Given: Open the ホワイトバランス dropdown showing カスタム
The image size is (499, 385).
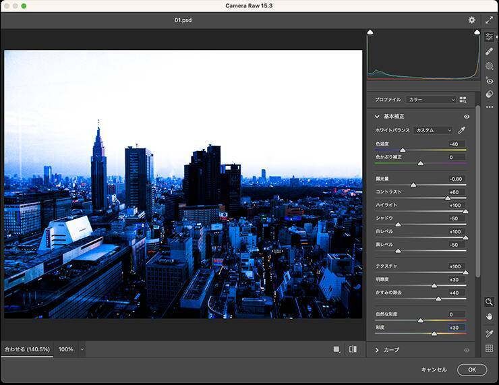Looking at the screenshot, I should point(433,130).
